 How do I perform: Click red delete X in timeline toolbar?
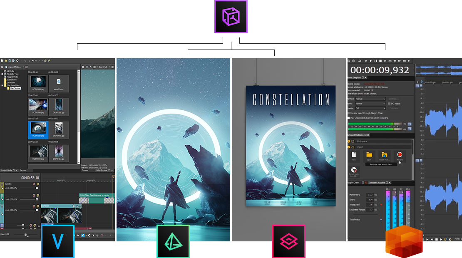click(x=102, y=236)
